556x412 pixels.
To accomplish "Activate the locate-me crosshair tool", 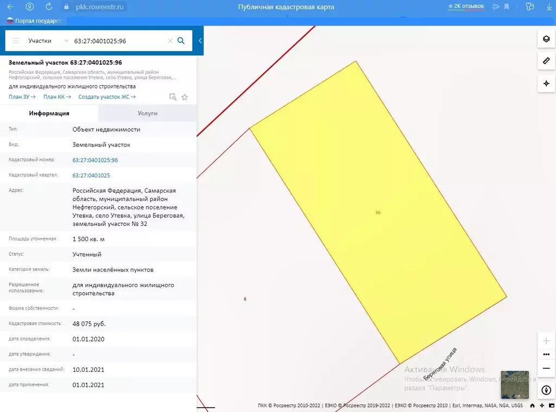I will (x=546, y=84).
